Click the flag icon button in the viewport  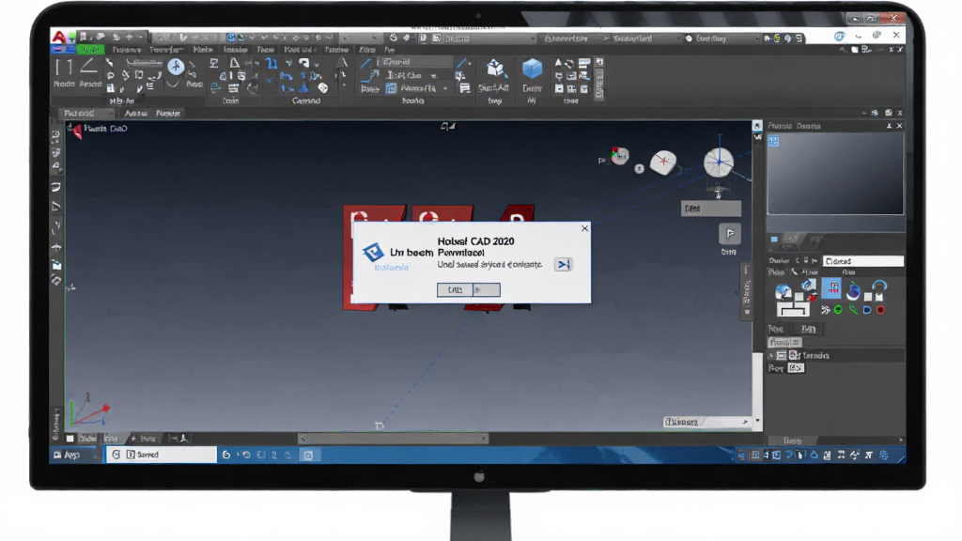[x=729, y=234]
